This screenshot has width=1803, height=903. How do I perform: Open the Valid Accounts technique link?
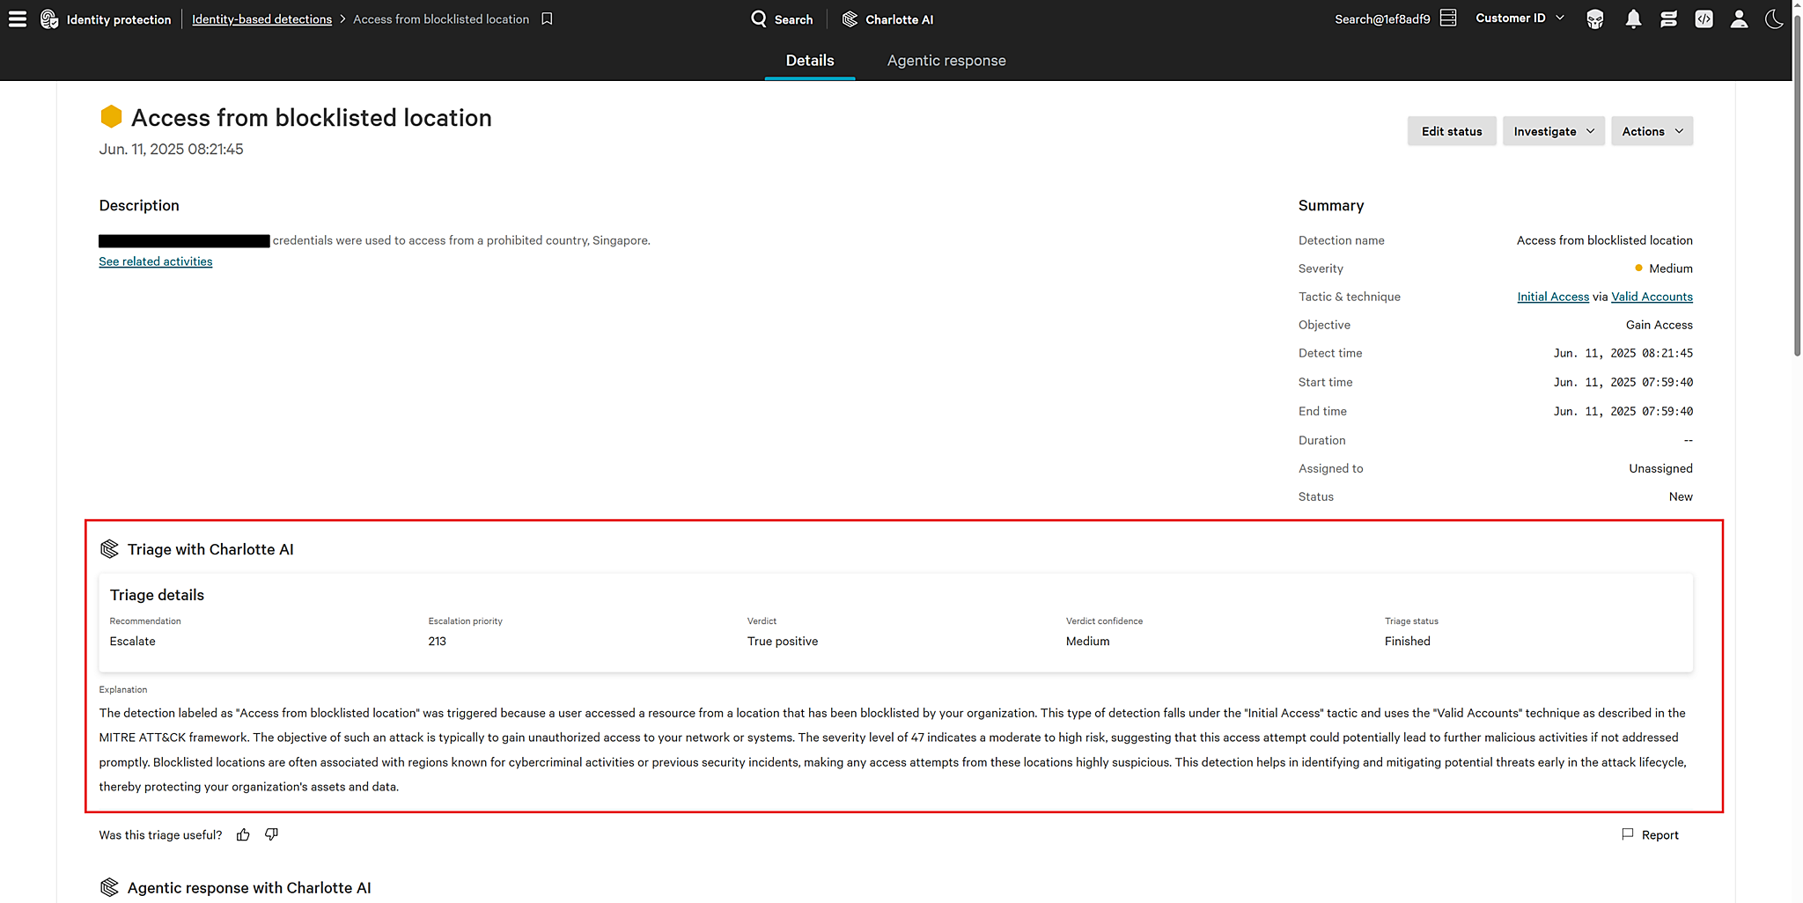1651,297
